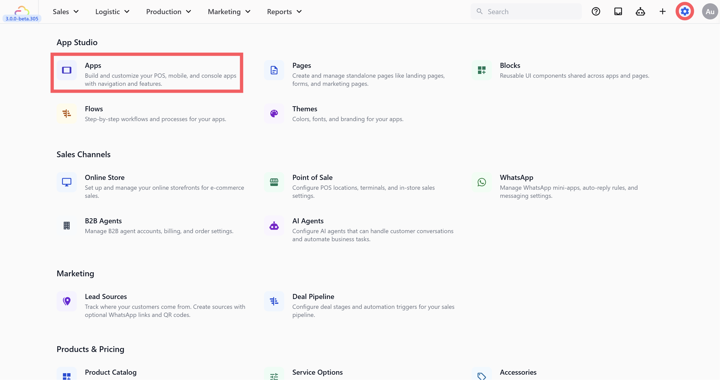The image size is (720, 380).
Task: Expand the Sales dropdown menu
Action: click(66, 12)
